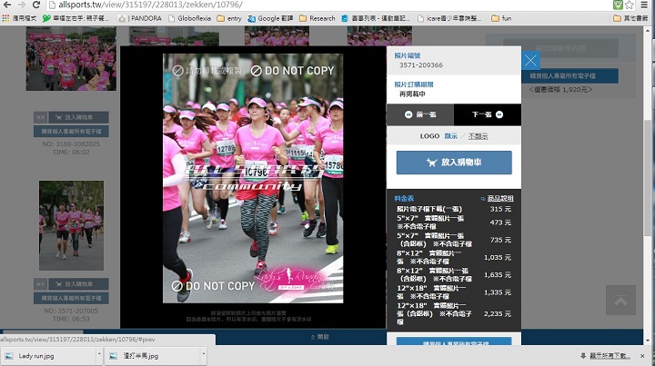Open the fun bookmark folder
Viewport: 655px width, 366px height.
[501, 18]
